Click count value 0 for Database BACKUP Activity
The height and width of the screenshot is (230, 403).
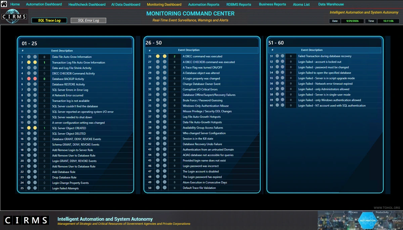[44, 79]
